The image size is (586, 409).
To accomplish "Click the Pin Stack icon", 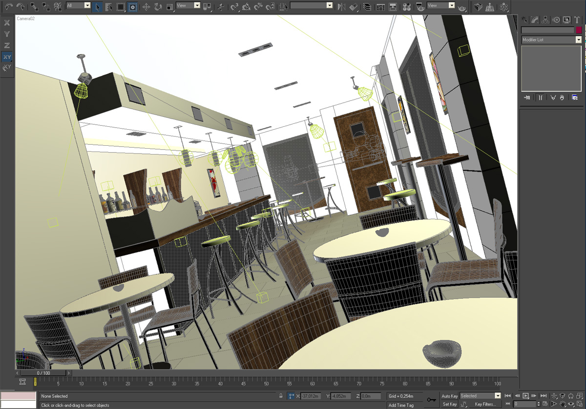I will click(x=527, y=97).
